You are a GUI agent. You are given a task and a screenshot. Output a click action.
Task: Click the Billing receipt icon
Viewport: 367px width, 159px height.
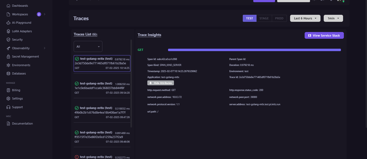pos(8,90)
